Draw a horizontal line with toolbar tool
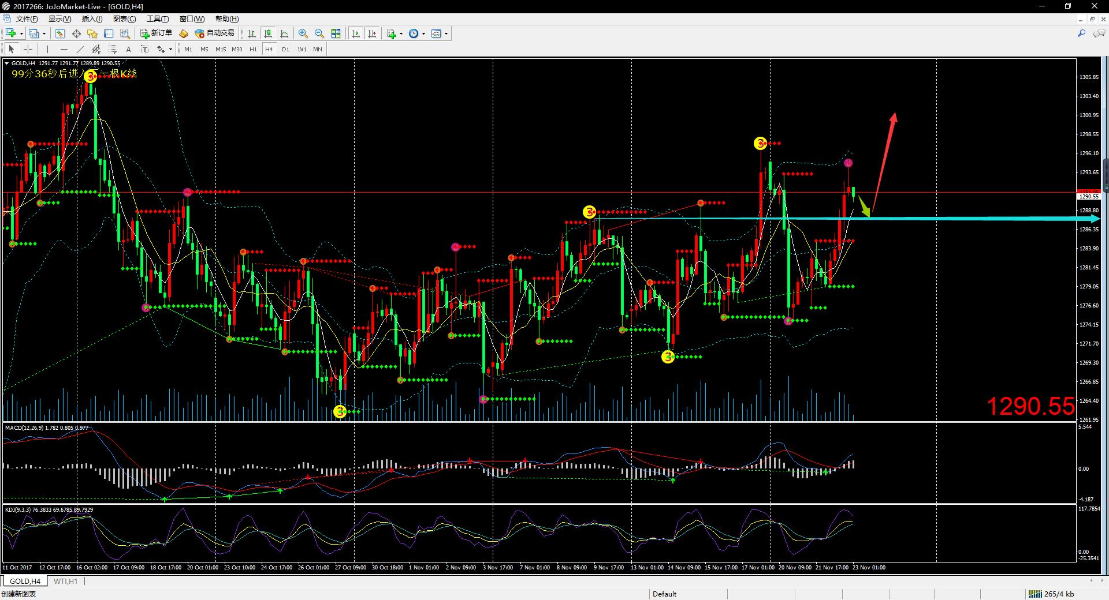The height and width of the screenshot is (600, 1109). (x=64, y=49)
